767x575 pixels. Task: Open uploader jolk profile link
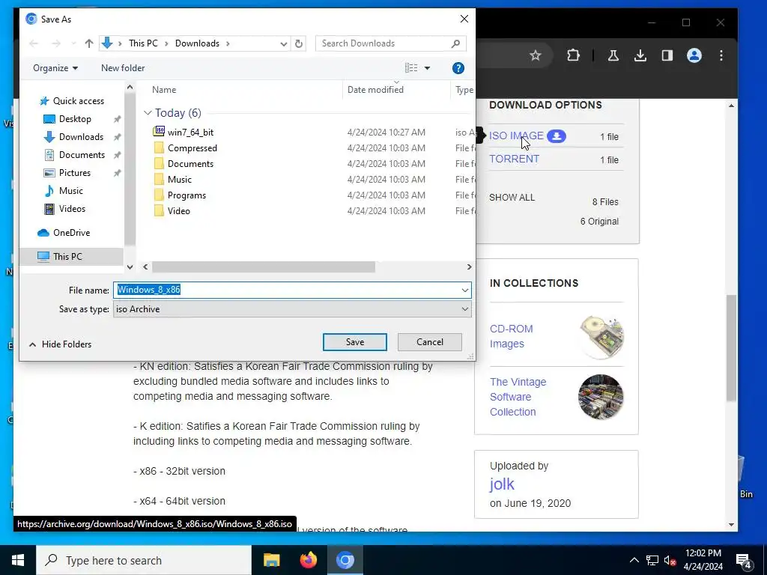pyautogui.click(x=502, y=484)
